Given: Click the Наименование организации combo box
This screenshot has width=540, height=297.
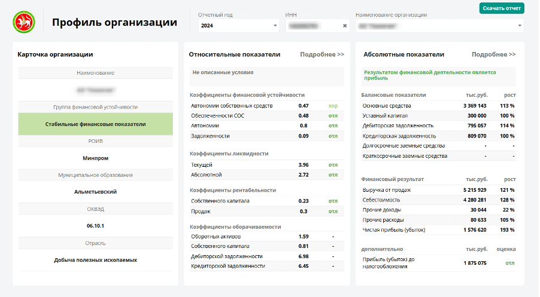Looking at the screenshot, I should tap(440, 26).
